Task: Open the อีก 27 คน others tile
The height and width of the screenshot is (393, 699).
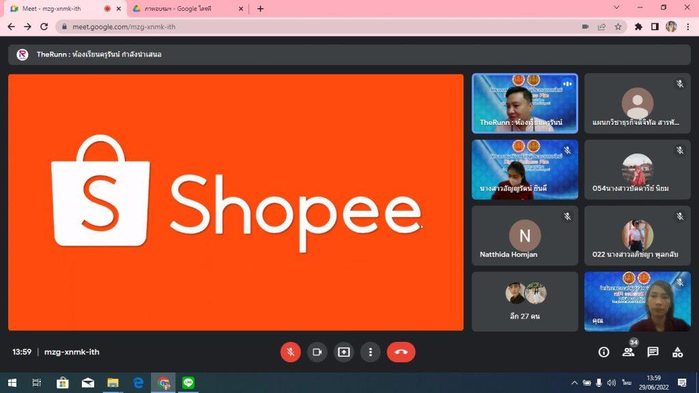Action: 525,302
